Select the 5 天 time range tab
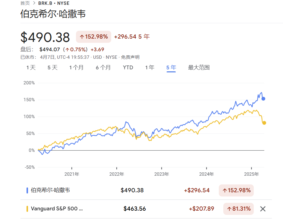 pyautogui.click(x=52, y=68)
